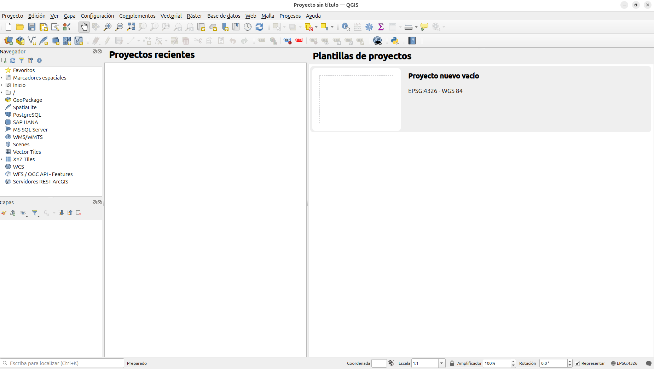654x369 pixels.
Task: Expand the Marcadores espaciales tree item
Action: click(x=2, y=78)
